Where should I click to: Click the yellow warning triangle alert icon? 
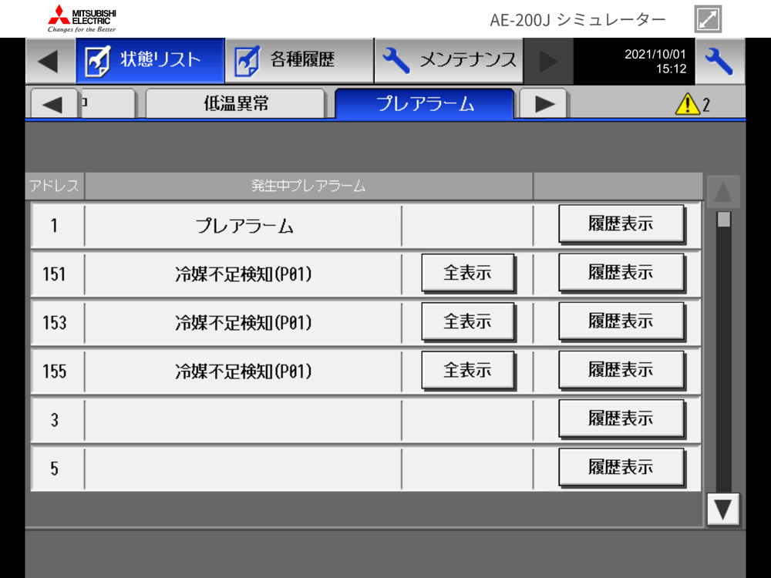pos(688,104)
